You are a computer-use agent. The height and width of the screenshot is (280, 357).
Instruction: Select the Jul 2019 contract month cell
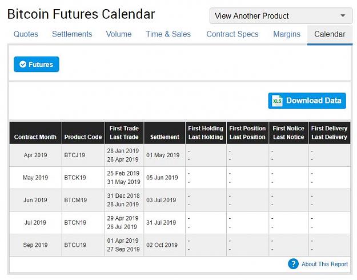tap(35, 222)
